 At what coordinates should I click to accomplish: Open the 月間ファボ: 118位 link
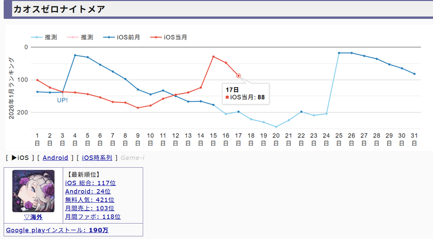tap(93, 217)
